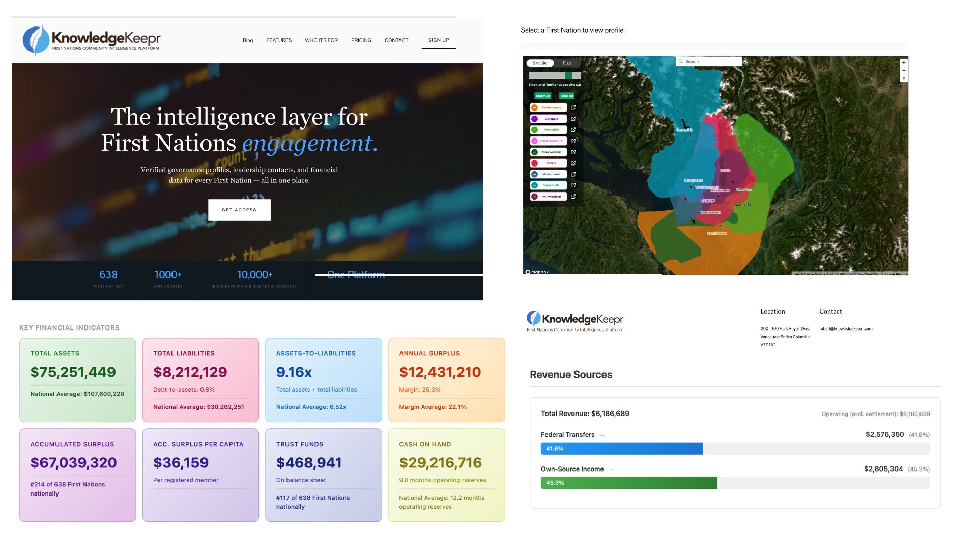Click the Annual Surplus value $12,431,210

click(x=440, y=372)
